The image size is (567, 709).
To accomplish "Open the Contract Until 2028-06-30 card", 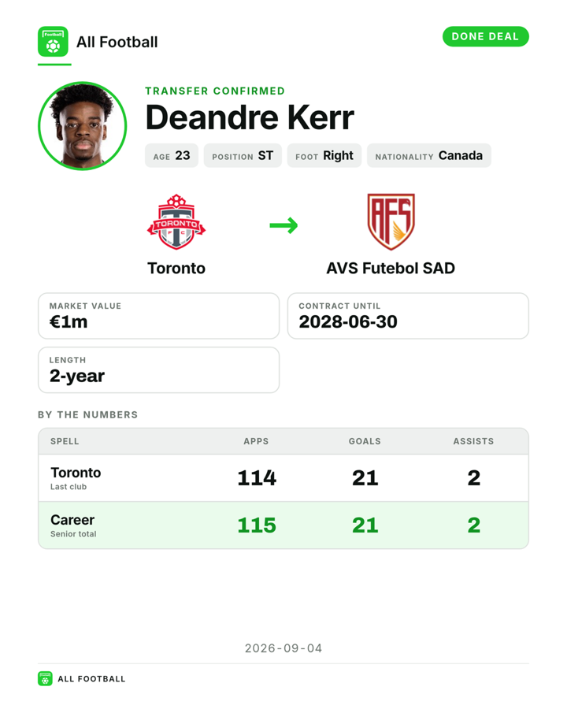I will (x=408, y=316).
